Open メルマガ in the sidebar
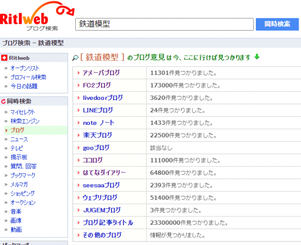 pyautogui.click(x=19, y=184)
